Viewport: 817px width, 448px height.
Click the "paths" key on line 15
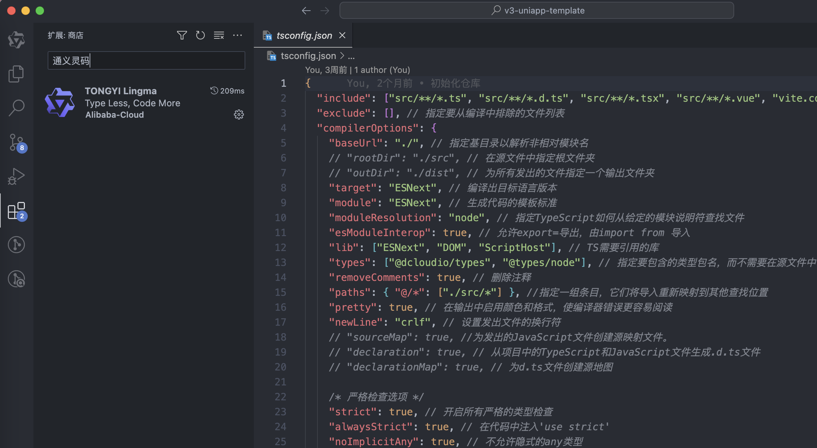(x=349, y=292)
